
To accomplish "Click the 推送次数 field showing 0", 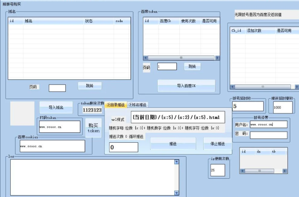I will [124, 147].
